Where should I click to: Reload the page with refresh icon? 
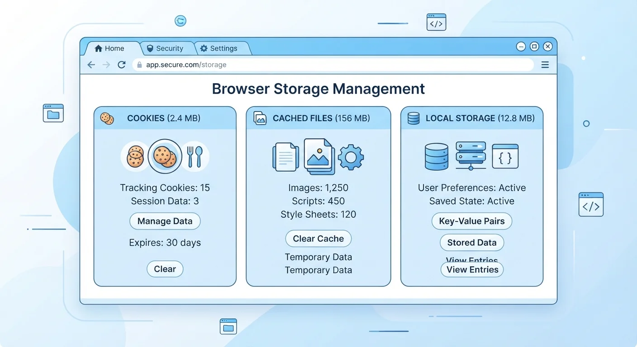tap(121, 65)
